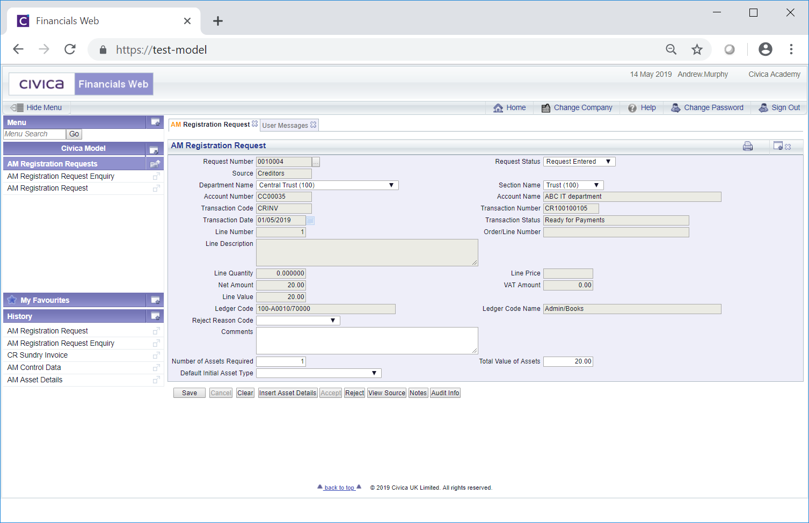Click the browser back arrow
Viewport: 809px width, 523px height.
point(18,49)
